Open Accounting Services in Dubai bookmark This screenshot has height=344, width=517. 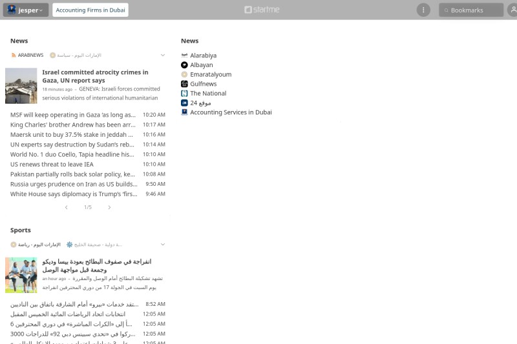tap(231, 112)
